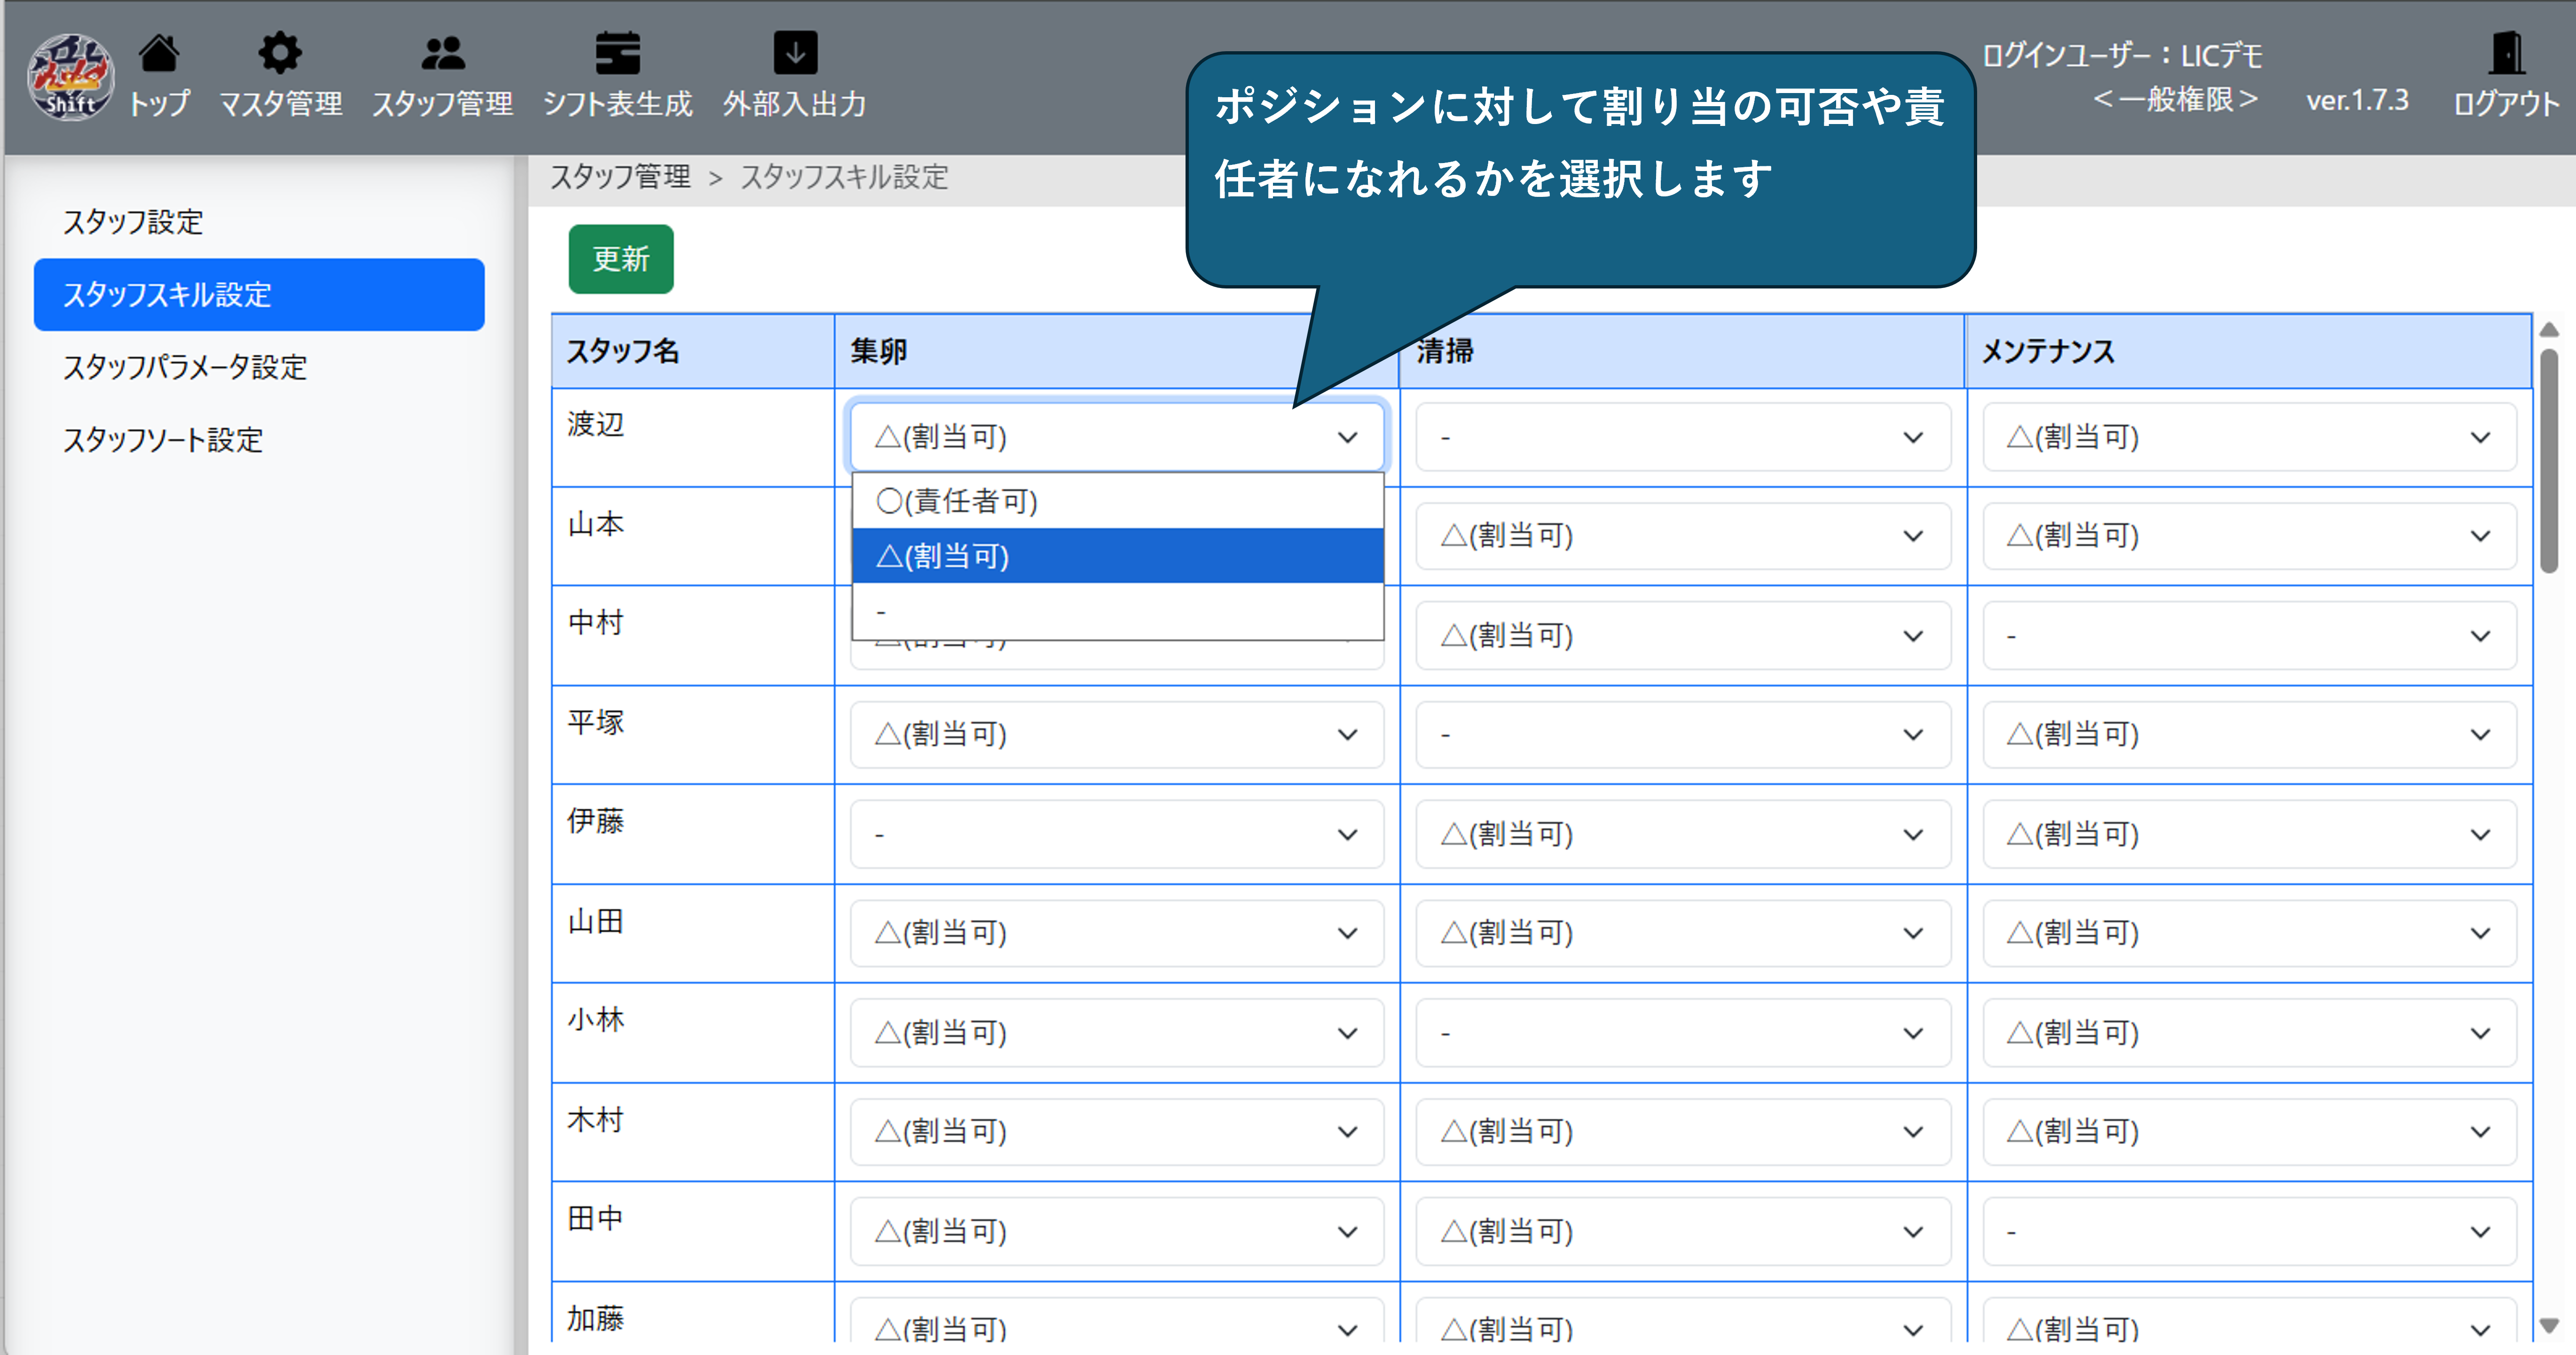The height and width of the screenshot is (1355, 2576).
Task: Choose the △(割当可) highlighted option
Action: tap(1117, 556)
